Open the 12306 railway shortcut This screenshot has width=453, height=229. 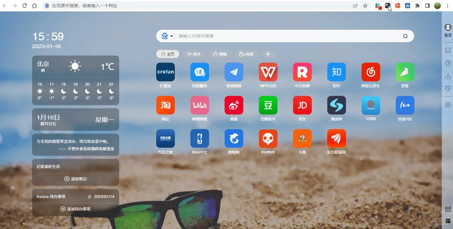(371, 105)
